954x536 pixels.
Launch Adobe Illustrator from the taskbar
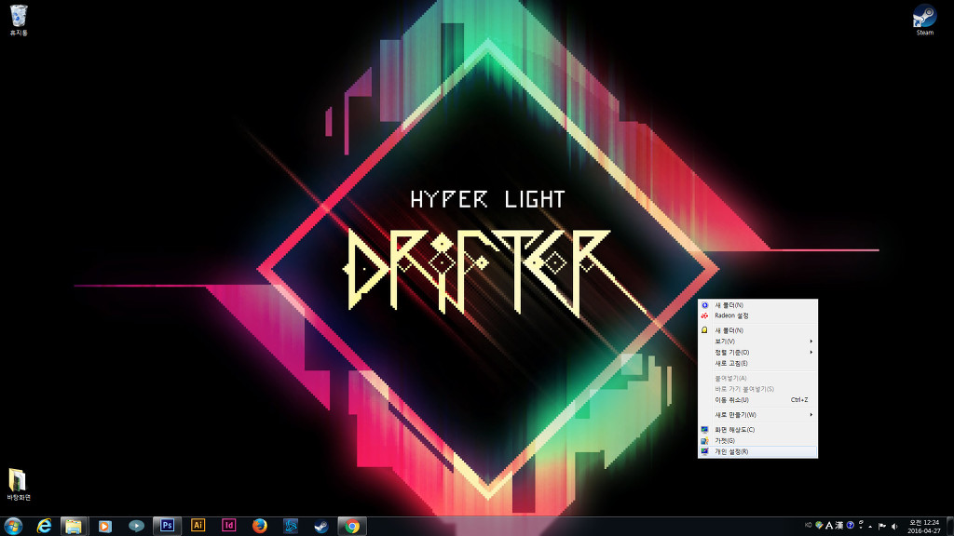198,526
